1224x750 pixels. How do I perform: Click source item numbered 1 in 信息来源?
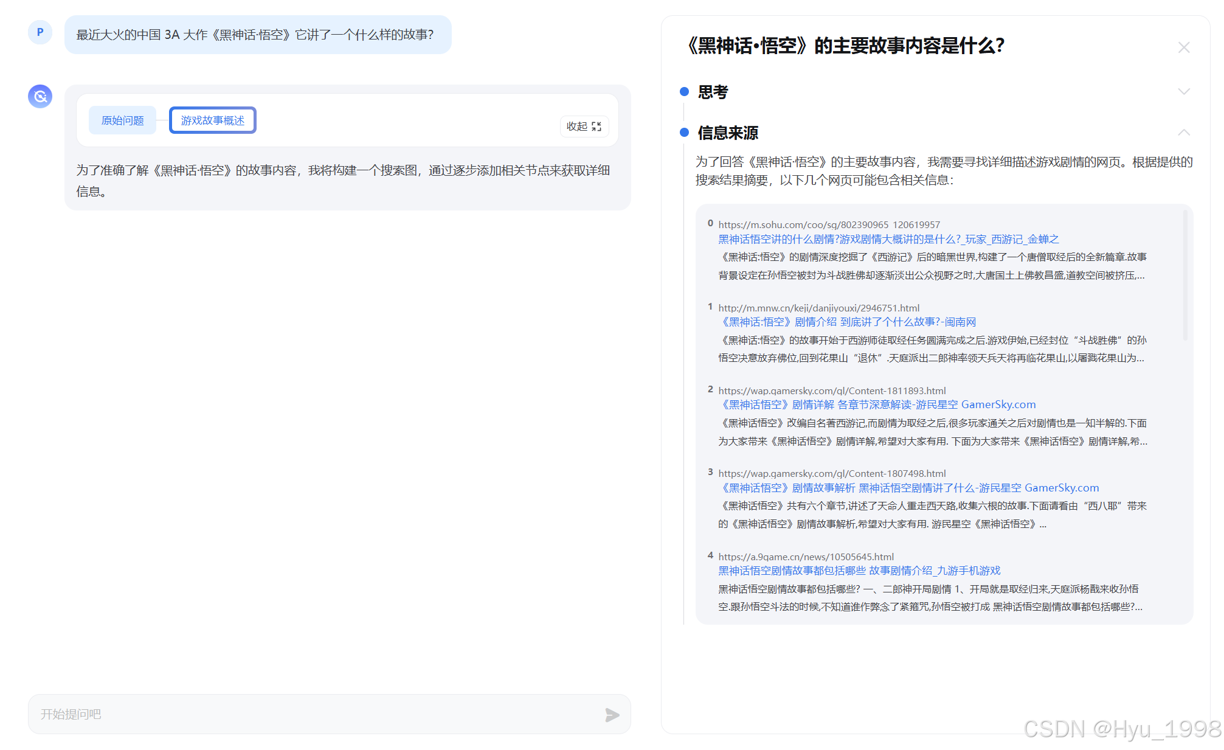point(710,307)
